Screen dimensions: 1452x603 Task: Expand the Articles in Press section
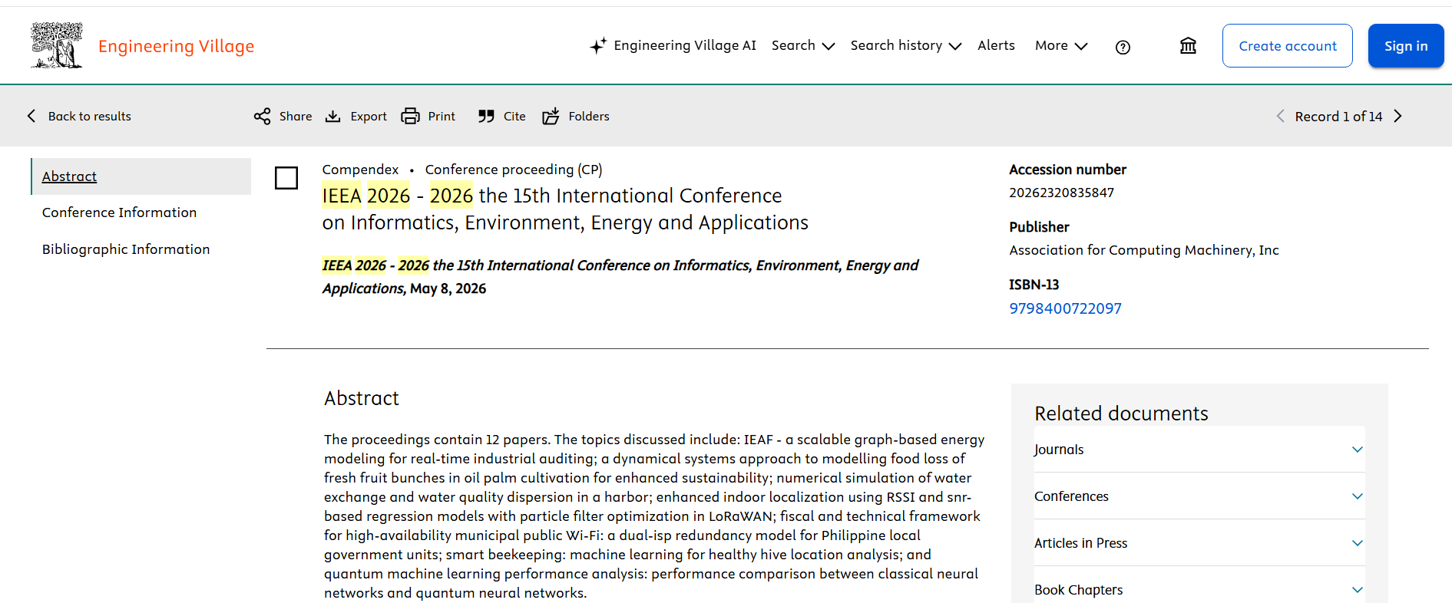(x=1199, y=543)
